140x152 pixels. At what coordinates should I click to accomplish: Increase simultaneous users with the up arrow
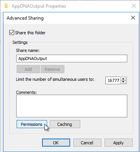coord(123,79)
